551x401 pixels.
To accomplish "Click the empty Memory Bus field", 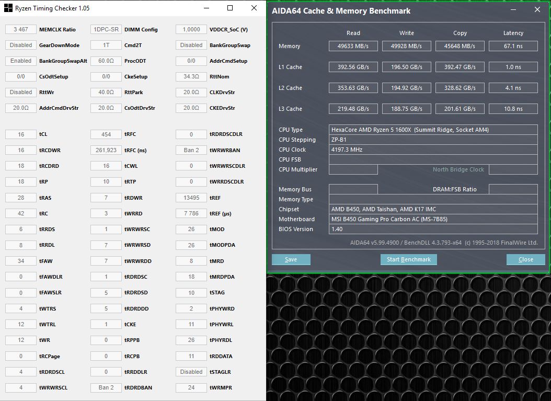I will click(353, 189).
